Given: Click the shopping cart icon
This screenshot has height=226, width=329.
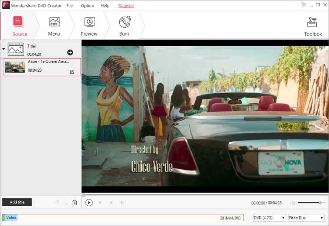Looking at the screenshot, I should [304, 5].
